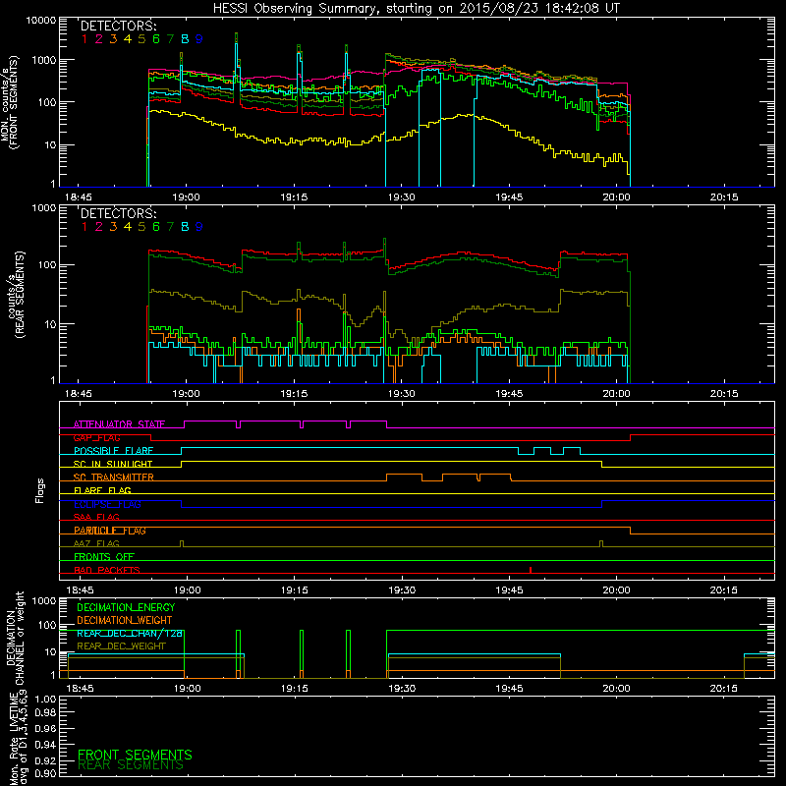Click DETECTORS: heading in front segments plot
The height and width of the screenshot is (786, 786).
[x=118, y=26]
